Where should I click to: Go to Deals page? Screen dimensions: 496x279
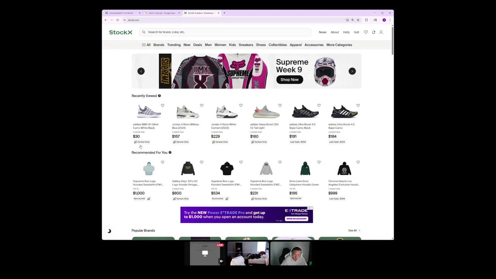coord(198,45)
